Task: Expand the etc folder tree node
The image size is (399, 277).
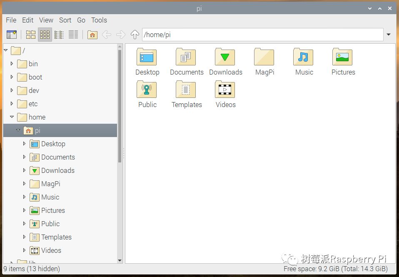Action: (x=12, y=104)
